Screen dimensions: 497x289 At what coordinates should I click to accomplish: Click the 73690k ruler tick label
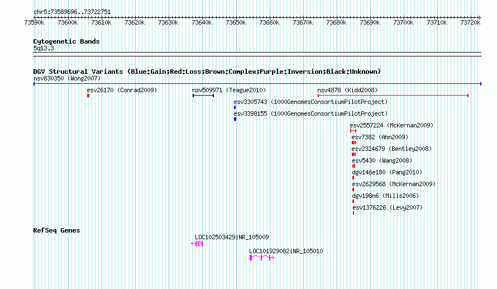(370, 22)
